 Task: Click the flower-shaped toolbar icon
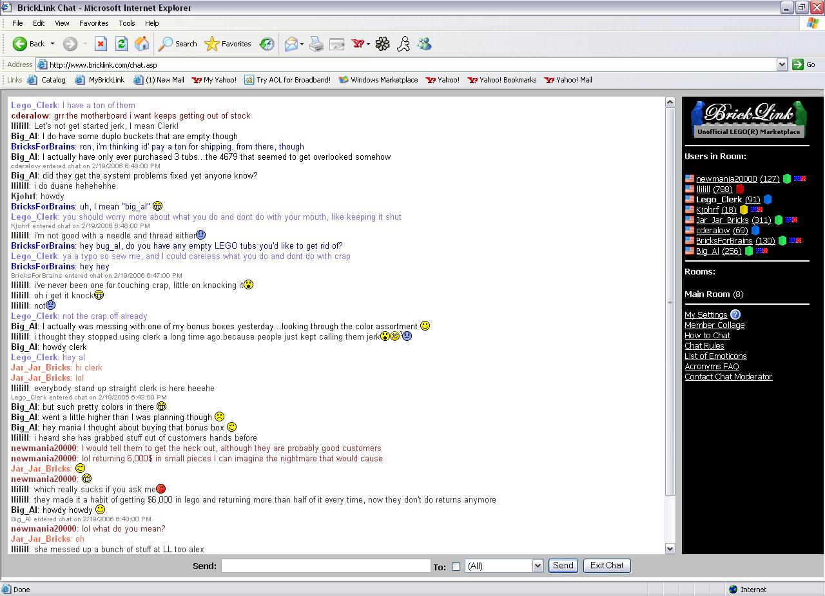click(383, 44)
